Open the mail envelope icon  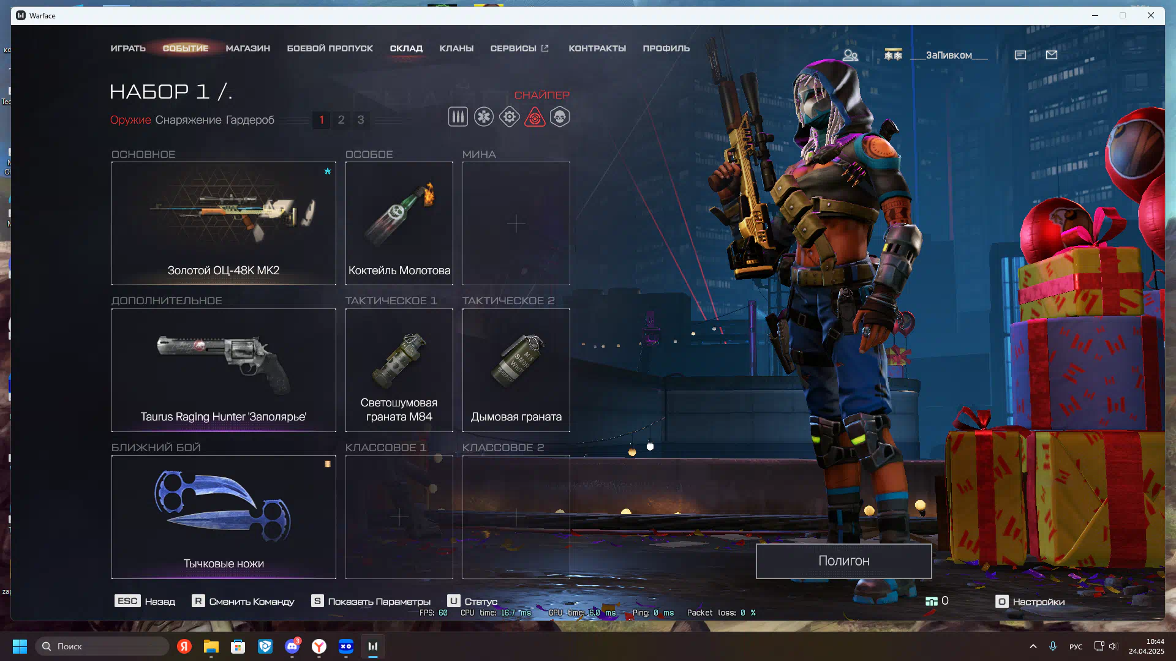tap(1052, 55)
